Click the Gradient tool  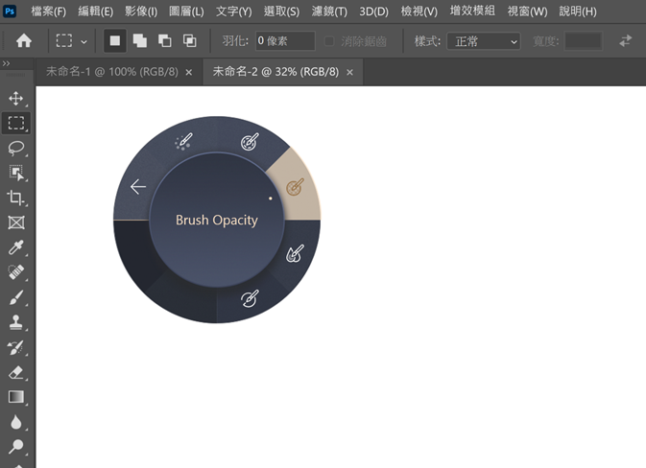pyautogui.click(x=16, y=397)
